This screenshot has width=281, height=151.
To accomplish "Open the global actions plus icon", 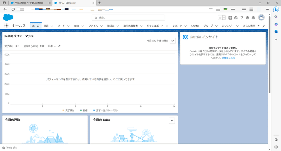I will 230,18.
